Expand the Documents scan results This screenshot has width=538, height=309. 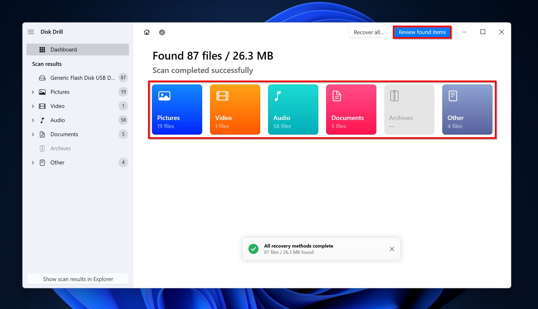click(33, 134)
